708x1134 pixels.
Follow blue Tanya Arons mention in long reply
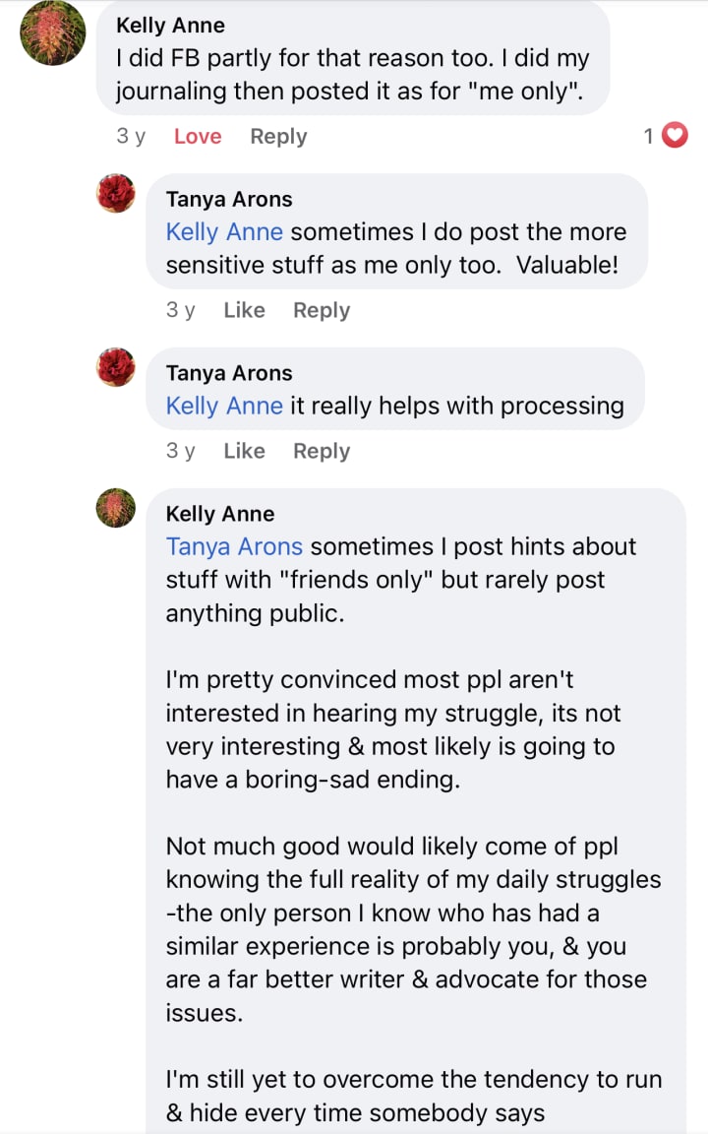234,546
